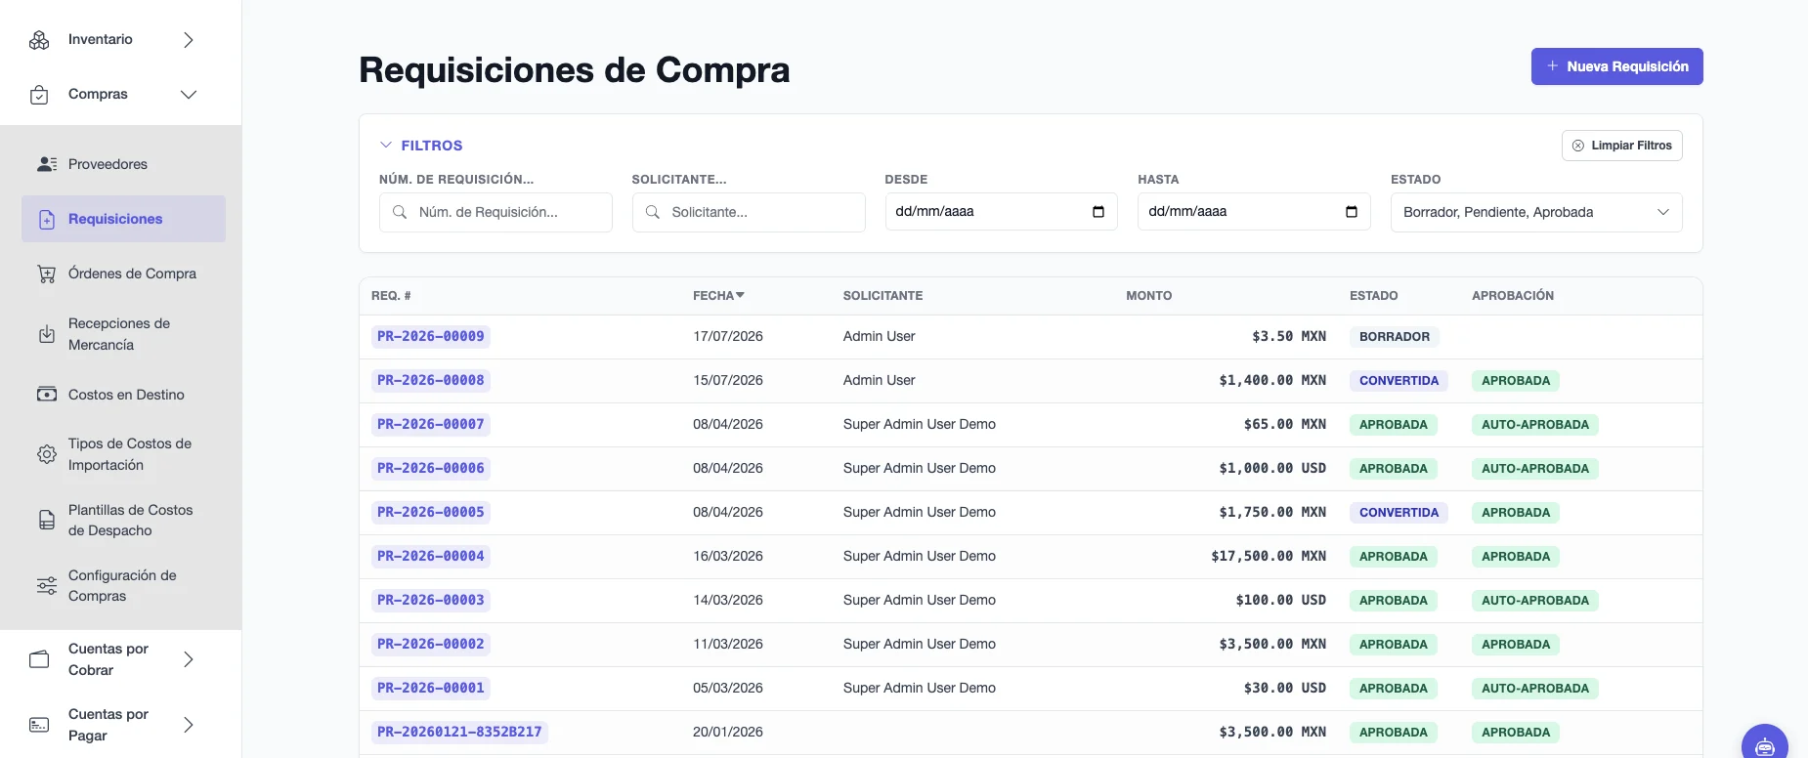Click AUTO-APROBADA badge for PR-2026-00007
The width and height of the screenshot is (1808, 758).
(x=1535, y=425)
